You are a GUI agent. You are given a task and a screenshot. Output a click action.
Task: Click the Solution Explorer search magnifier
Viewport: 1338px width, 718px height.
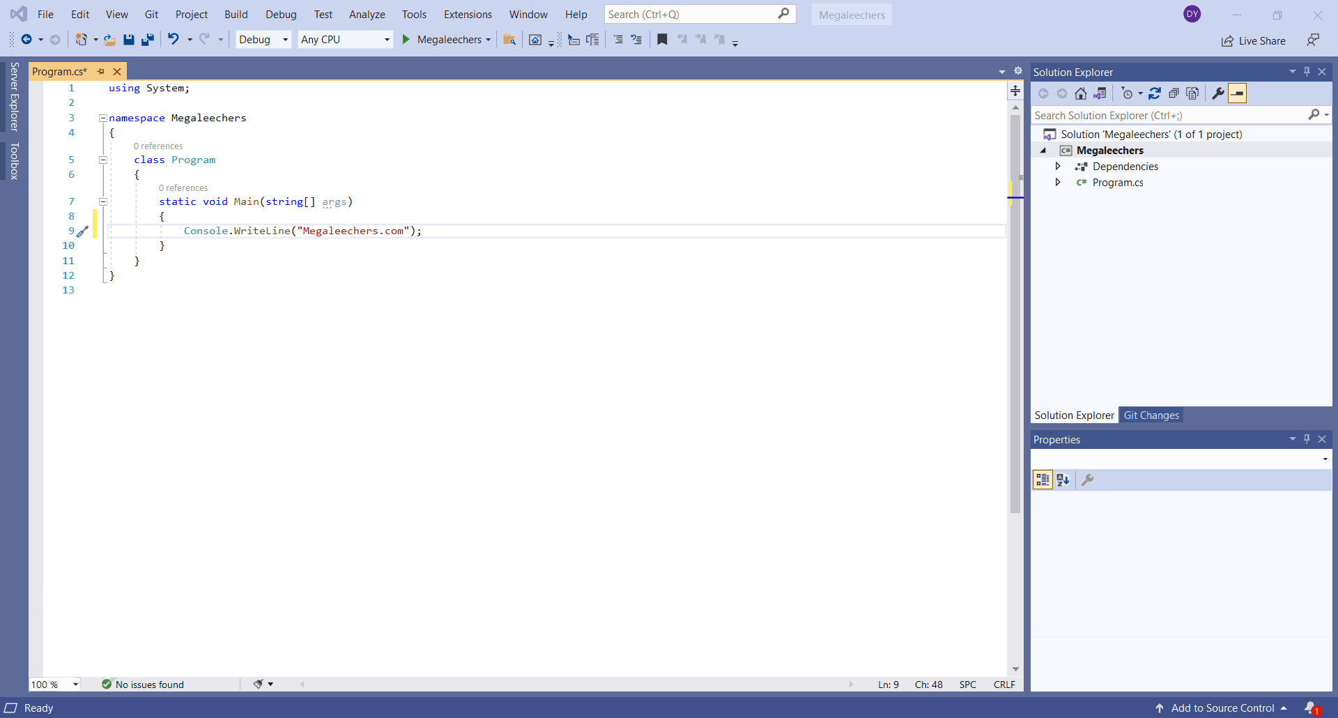coord(1314,114)
